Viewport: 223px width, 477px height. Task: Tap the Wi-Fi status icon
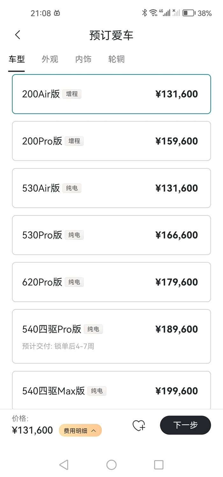(x=154, y=13)
